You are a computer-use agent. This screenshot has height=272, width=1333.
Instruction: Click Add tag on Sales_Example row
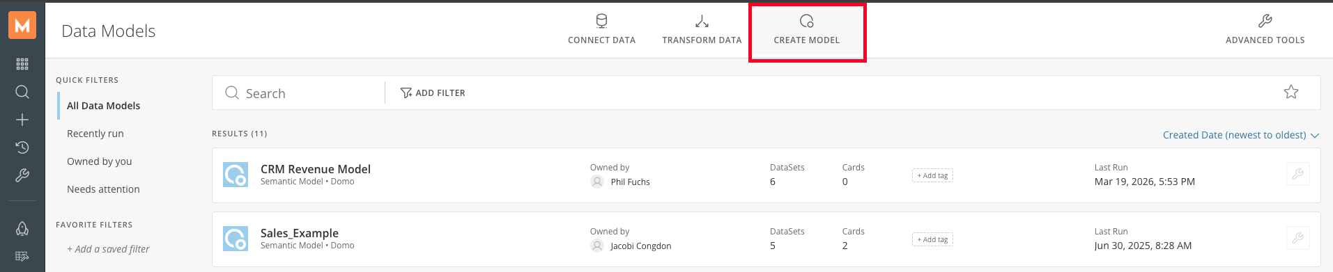tap(932, 240)
